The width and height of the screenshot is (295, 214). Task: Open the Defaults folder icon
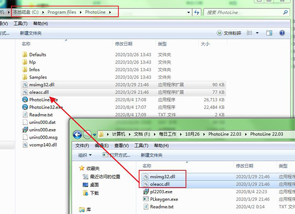coord(25,55)
